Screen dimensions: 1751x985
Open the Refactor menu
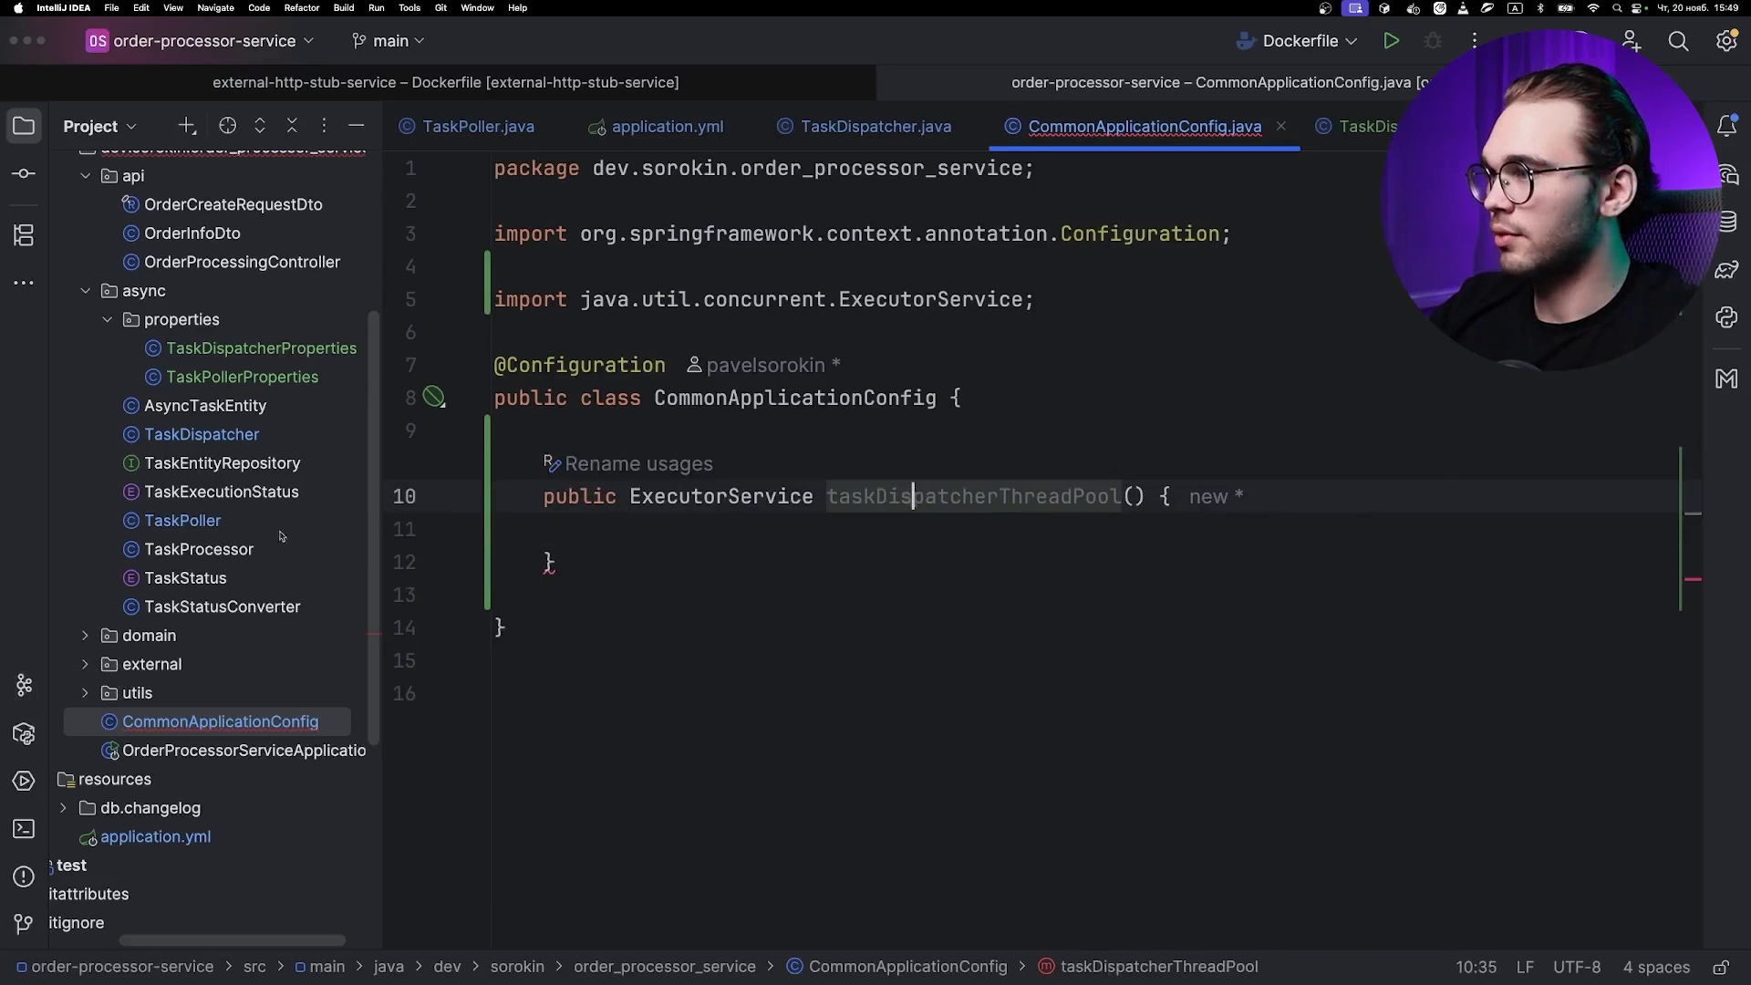[301, 7]
